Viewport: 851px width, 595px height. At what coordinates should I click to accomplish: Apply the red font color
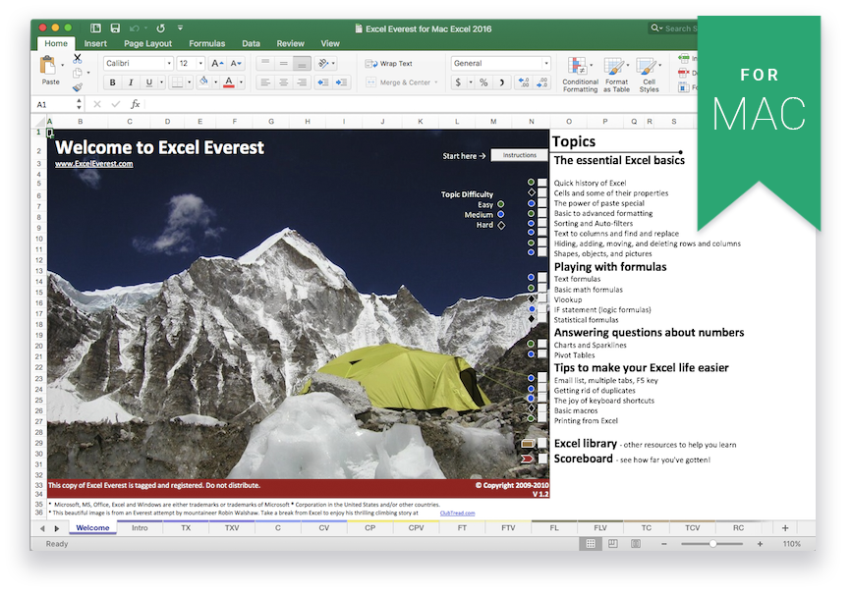pyautogui.click(x=229, y=82)
